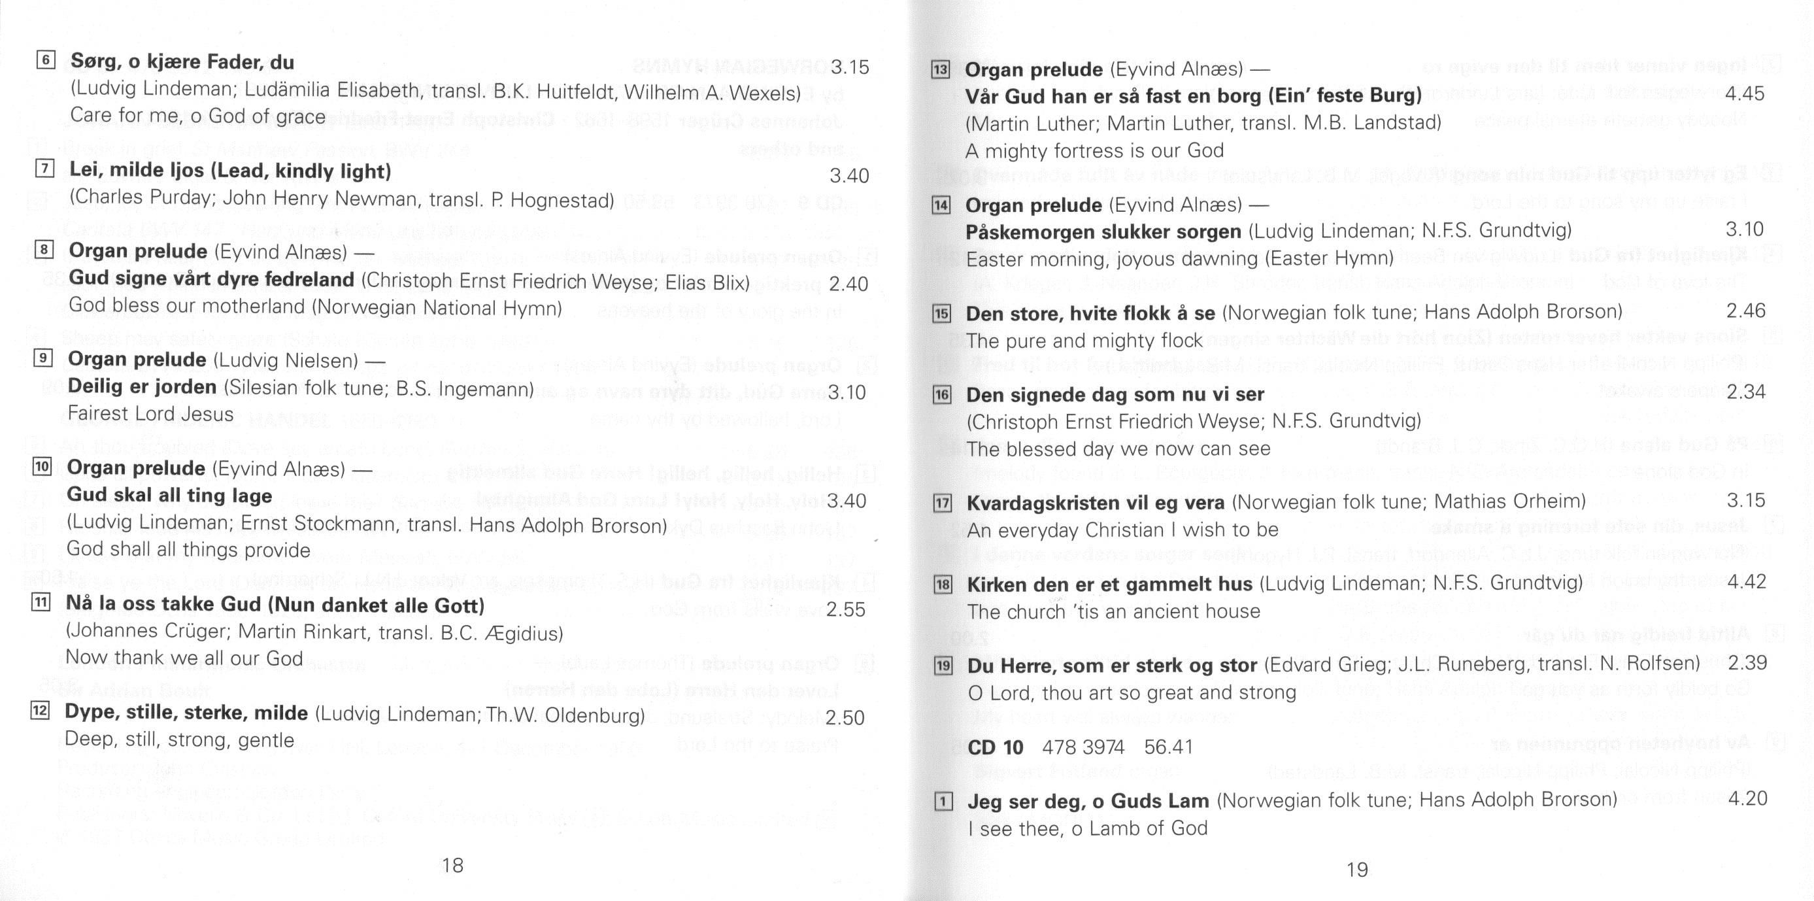Click the boxed number 1 under CD 10
The width and height of the screenshot is (1814, 901).
[x=944, y=802]
